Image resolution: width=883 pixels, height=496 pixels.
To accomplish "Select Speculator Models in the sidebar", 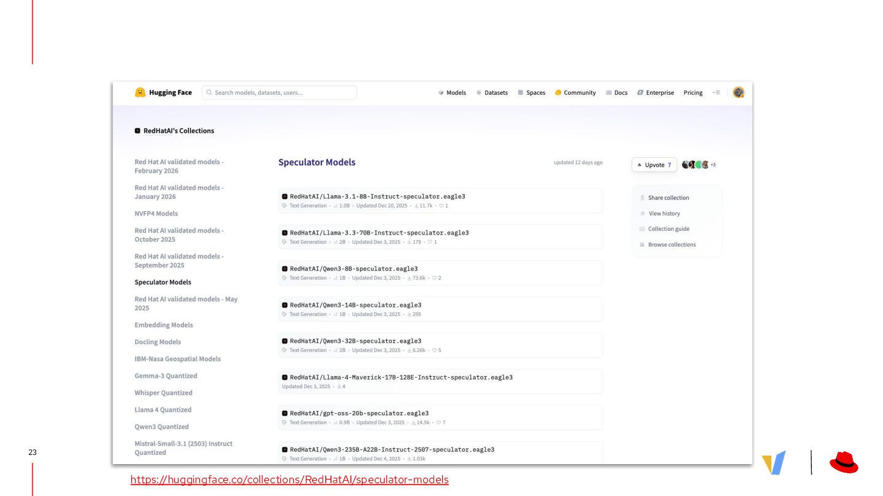I will [163, 282].
